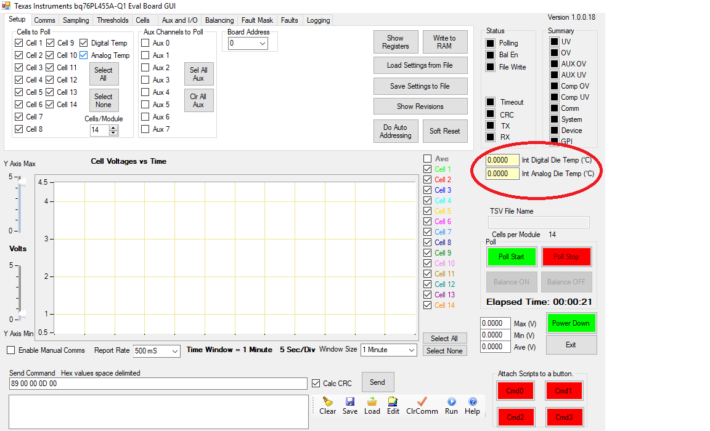Uncheck Cell 1 in Cells to Poll

pos(18,43)
